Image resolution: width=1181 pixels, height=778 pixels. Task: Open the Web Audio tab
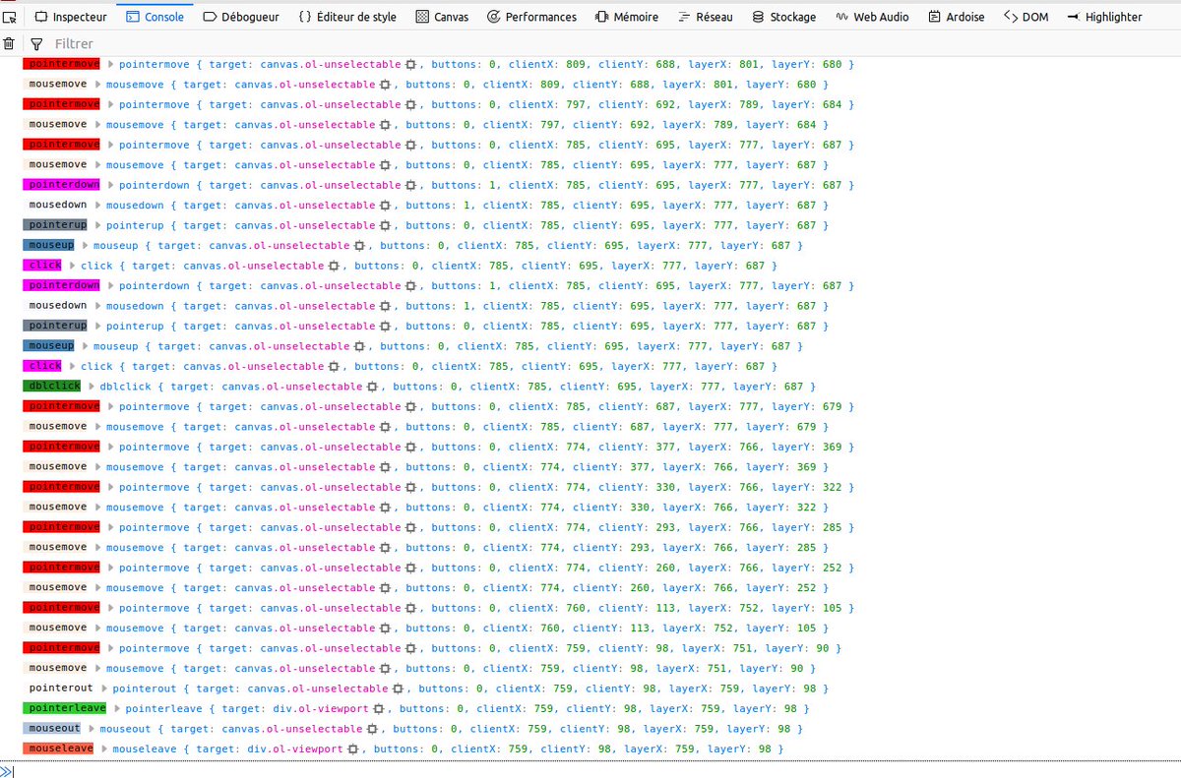(872, 17)
